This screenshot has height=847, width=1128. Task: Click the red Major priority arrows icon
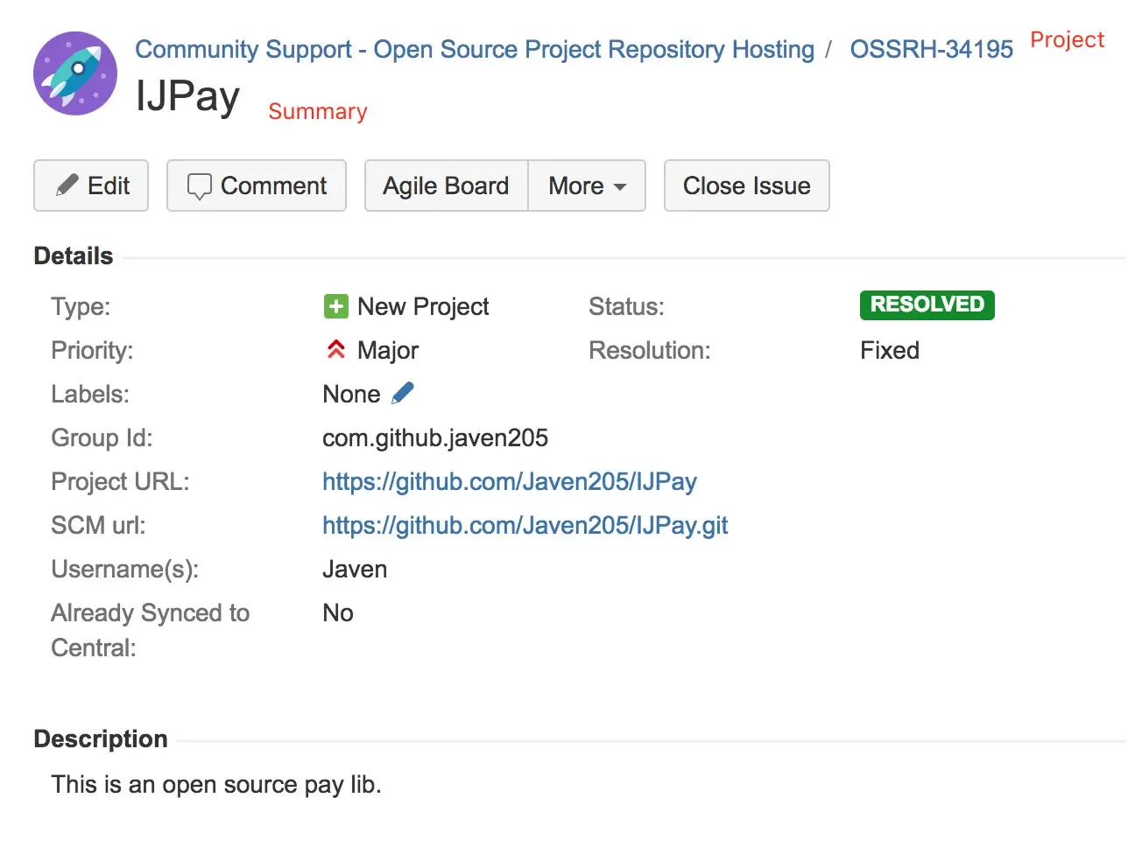coord(335,350)
